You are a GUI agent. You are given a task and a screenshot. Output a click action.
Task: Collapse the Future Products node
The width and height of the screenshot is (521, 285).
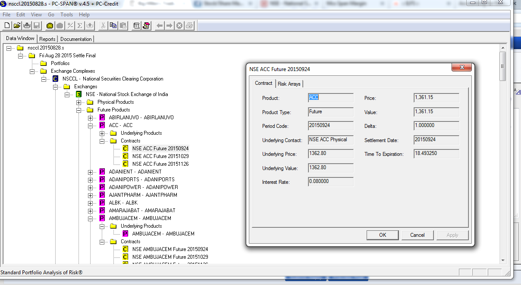(x=78, y=110)
